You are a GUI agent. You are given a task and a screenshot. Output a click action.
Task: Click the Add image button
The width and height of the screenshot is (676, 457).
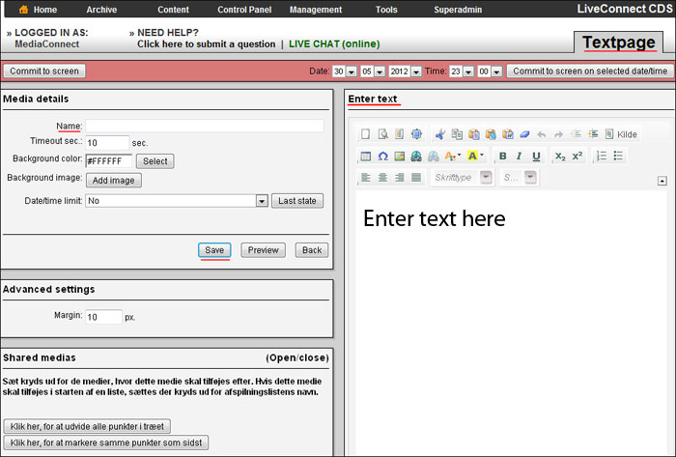(x=113, y=181)
